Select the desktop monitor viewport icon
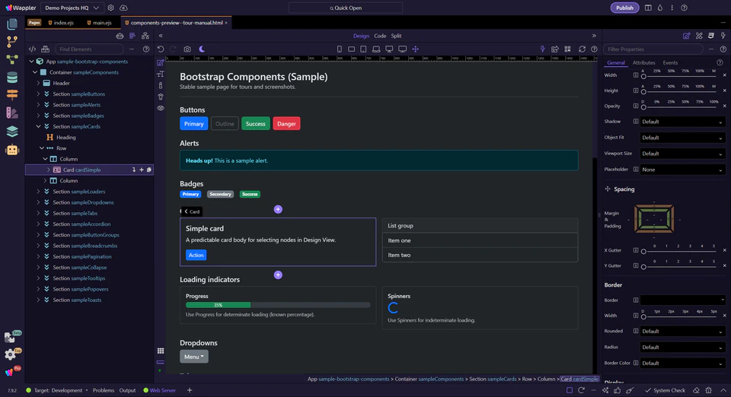 point(389,49)
